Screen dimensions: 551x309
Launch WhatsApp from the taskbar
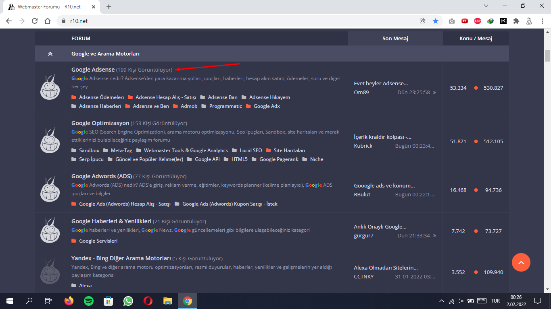[128, 301]
